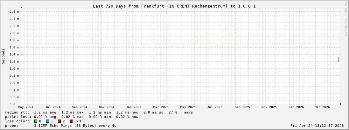
Task: Click the "median rtt:" statistics label
Action: 17,112
